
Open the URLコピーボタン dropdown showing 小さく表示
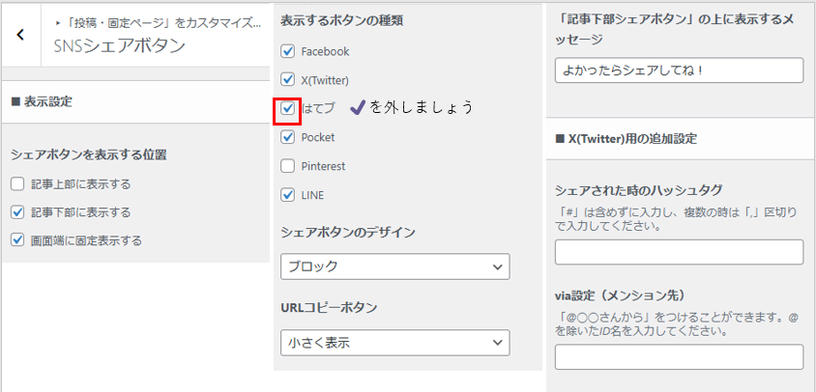[395, 342]
